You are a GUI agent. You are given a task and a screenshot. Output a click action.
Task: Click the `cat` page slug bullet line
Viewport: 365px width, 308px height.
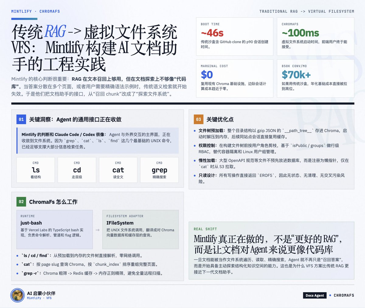point(87,264)
